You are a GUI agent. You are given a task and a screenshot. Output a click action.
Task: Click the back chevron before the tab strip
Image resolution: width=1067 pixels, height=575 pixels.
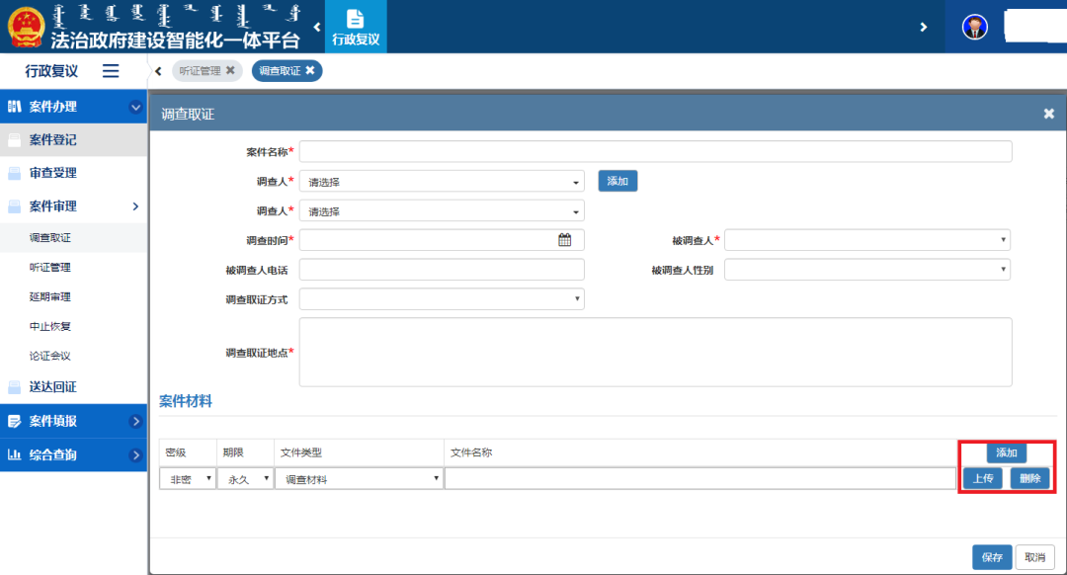(x=158, y=71)
